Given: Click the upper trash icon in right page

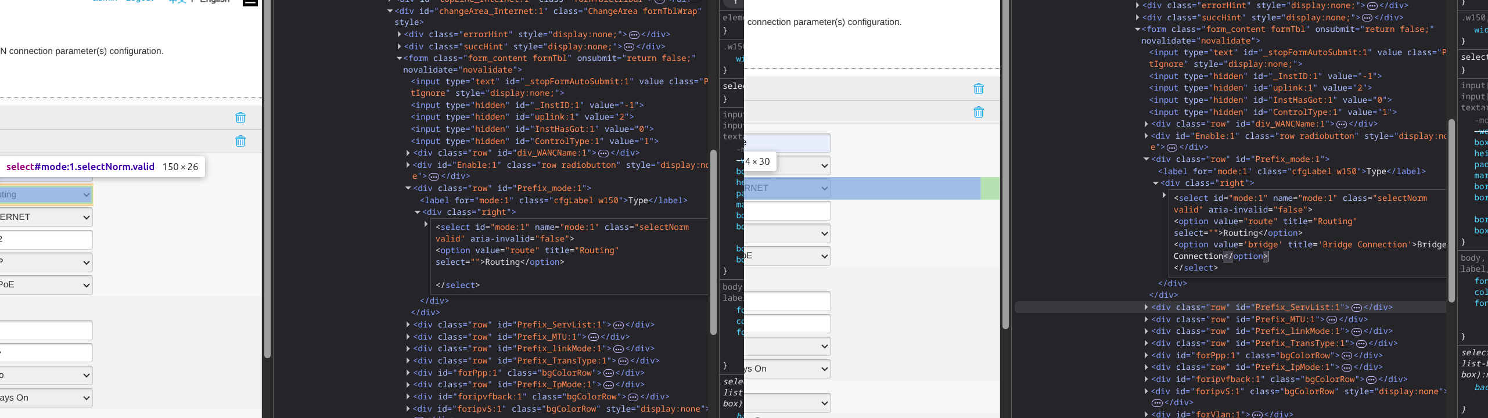Looking at the screenshot, I should click(x=979, y=89).
